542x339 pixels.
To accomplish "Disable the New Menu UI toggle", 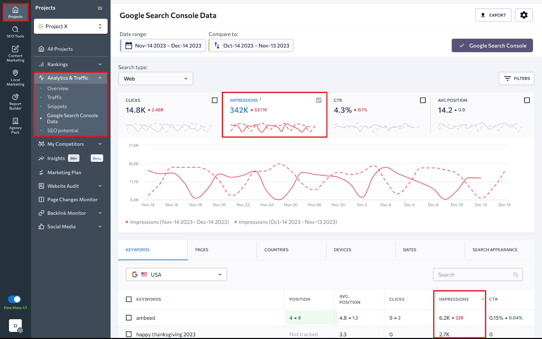I will tap(15, 299).
